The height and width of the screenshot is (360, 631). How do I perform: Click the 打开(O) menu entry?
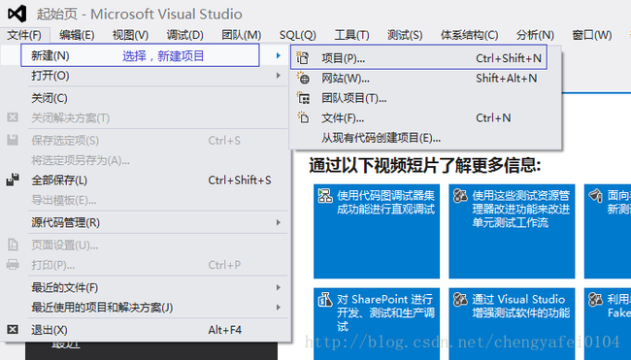click(x=145, y=76)
